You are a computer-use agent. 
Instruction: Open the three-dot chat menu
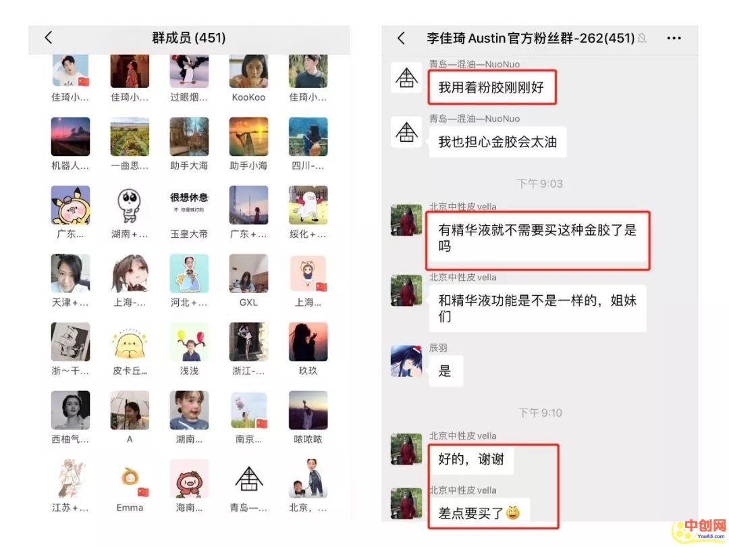[x=674, y=38]
